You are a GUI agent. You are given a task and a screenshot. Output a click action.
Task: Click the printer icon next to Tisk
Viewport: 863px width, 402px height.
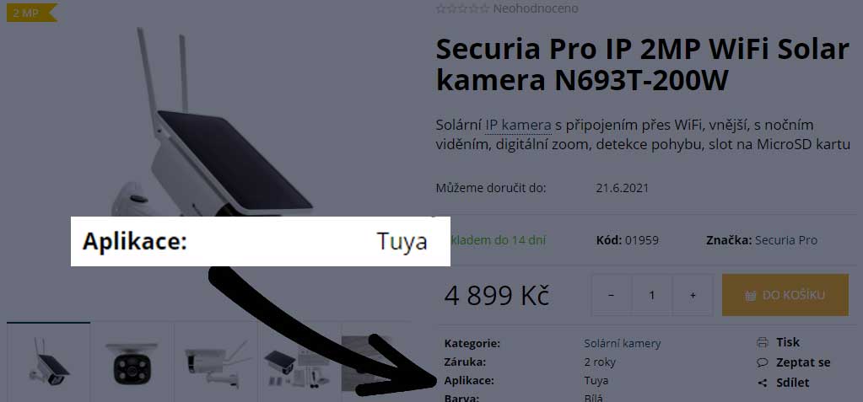(x=763, y=343)
